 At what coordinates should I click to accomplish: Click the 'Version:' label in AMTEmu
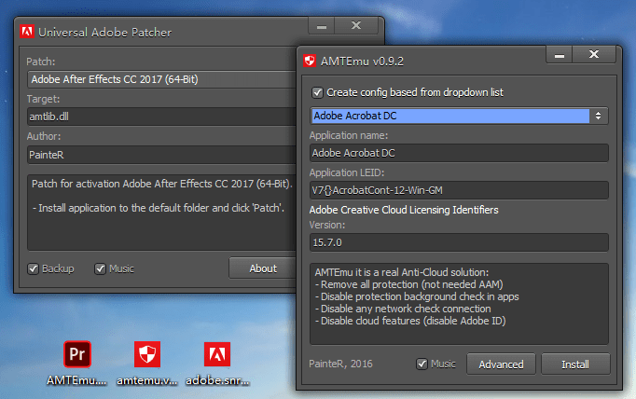click(x=327, y=225)
